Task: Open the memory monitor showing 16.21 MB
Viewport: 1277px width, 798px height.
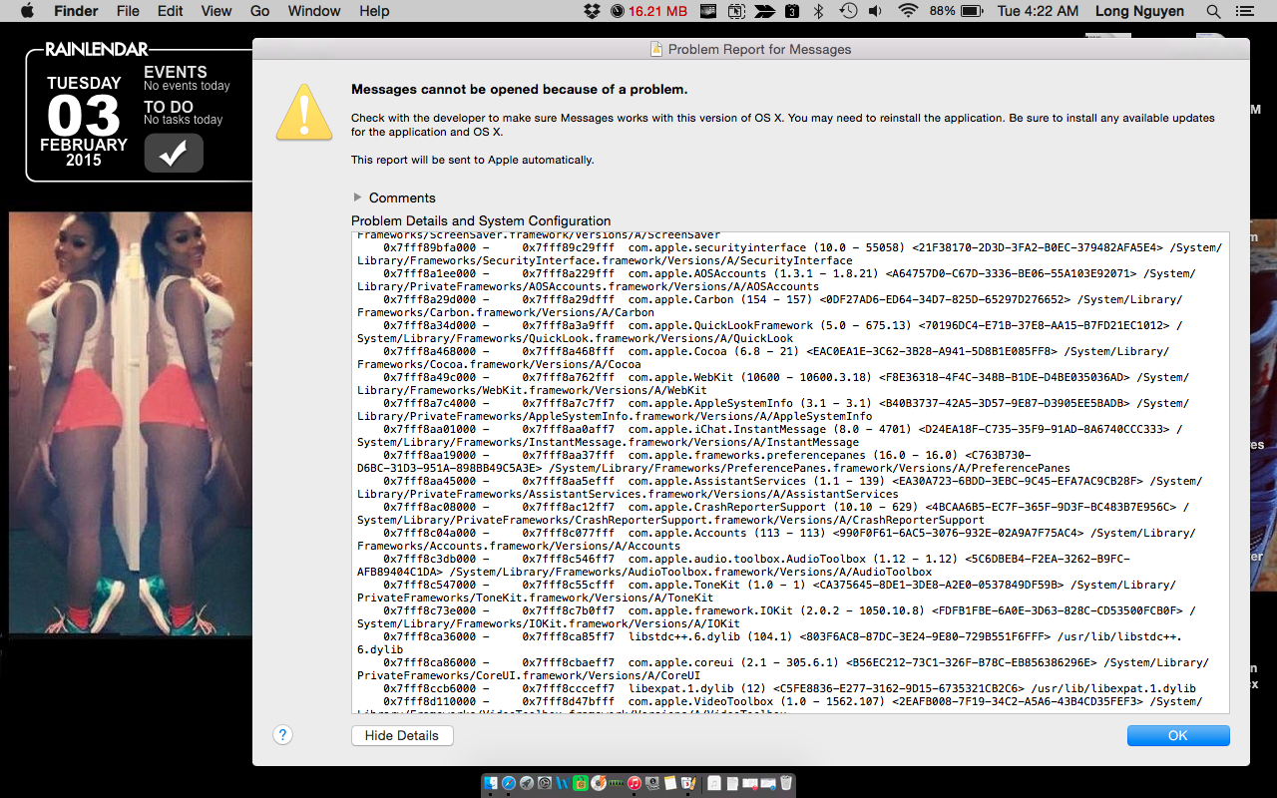Action: point(649,11)
